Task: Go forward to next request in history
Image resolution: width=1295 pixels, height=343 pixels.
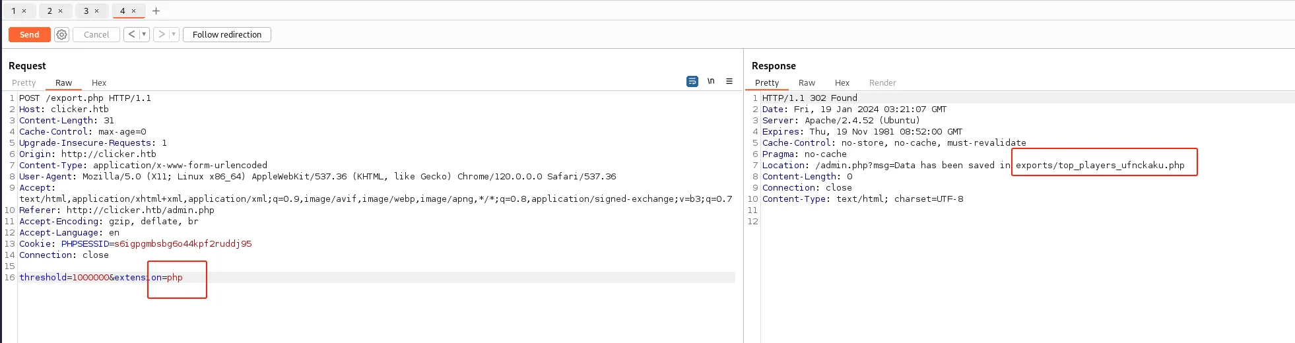Action: coord(161,34)
